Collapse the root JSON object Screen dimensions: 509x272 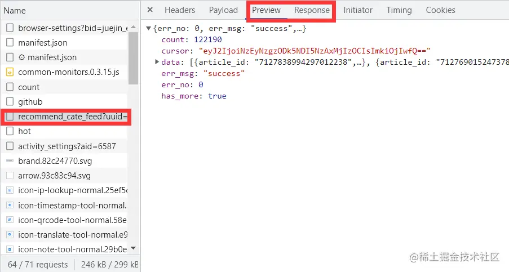(149, 29)
